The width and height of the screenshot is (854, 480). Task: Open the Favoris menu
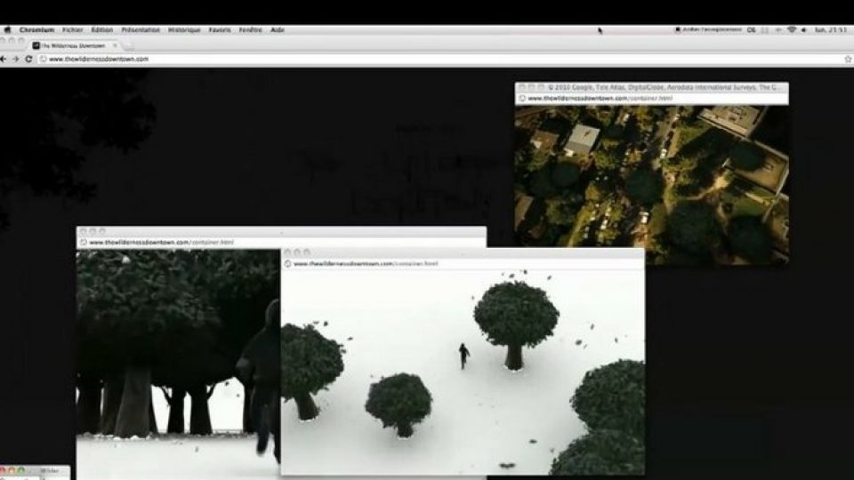coord(220,30)
